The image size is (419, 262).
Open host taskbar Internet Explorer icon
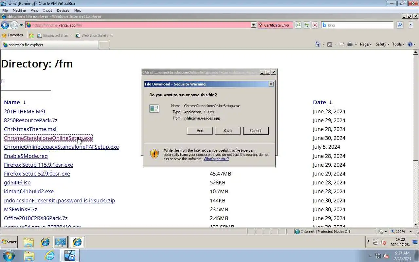click(x=49, y=255)
